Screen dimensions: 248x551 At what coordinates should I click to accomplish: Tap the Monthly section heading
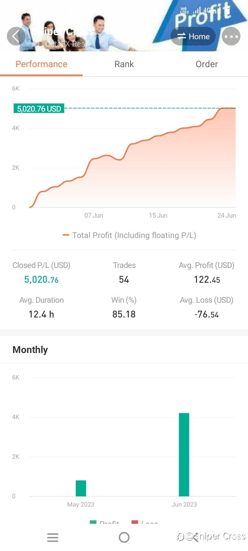tap(30, 350)
